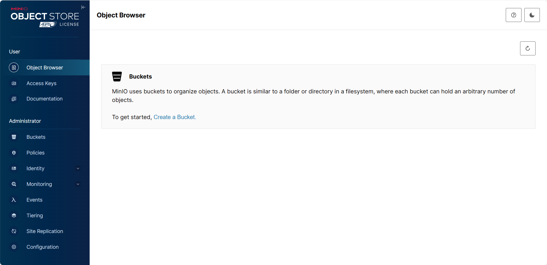Click the Events lambda icon
The image size is (547, 265).
click(14, 200)
